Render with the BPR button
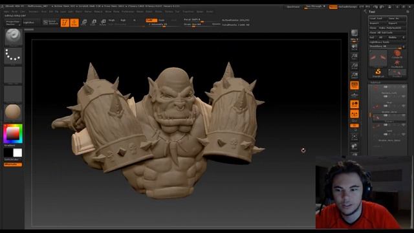 [354, 33]
